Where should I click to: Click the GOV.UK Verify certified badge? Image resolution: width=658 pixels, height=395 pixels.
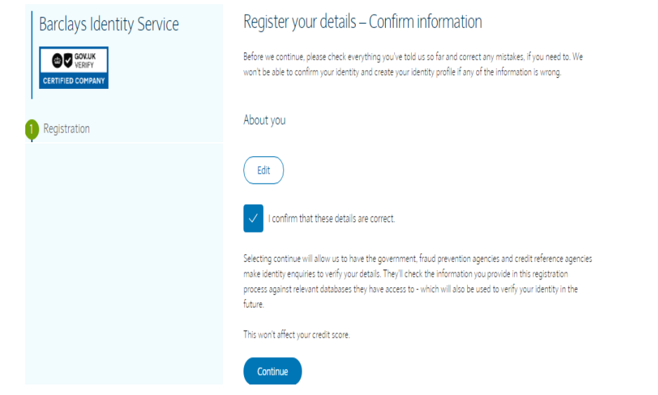(x=74, y=68)
